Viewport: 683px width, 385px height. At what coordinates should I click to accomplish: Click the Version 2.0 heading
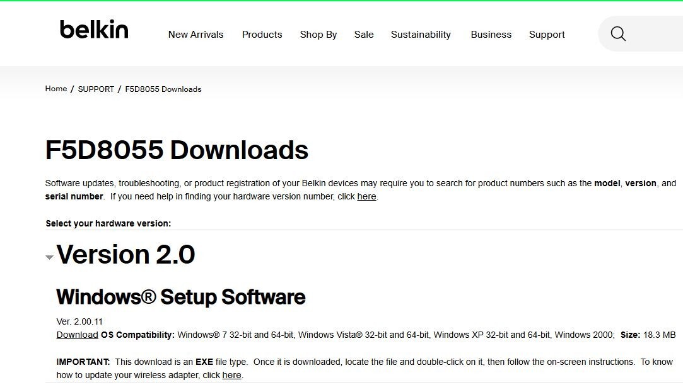126,254
